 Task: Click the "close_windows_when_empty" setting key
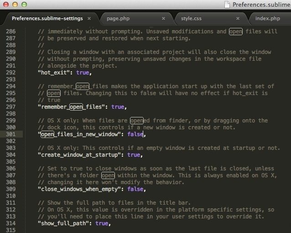[x=79, y=189]
